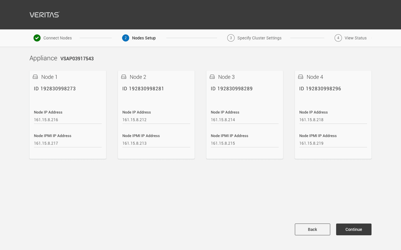This screenshot has height=250, width=401.
Task: Click the Veritas logo in header
Action: [45, 15]
